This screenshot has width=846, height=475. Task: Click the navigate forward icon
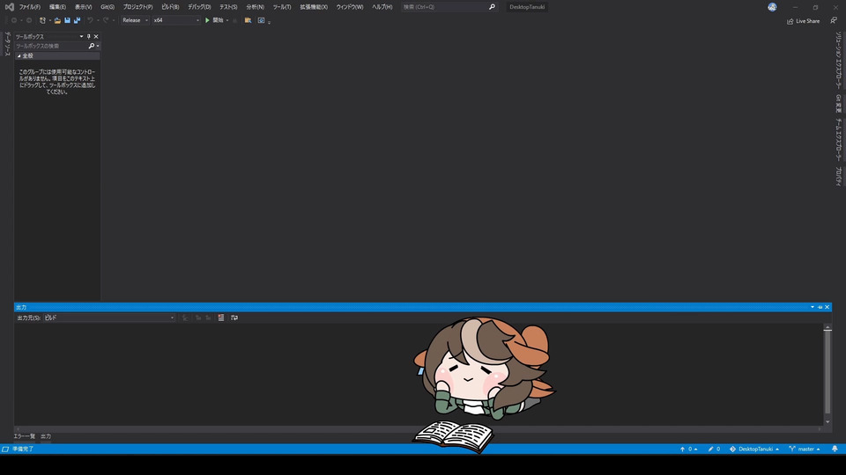click(x=29, y=20)
